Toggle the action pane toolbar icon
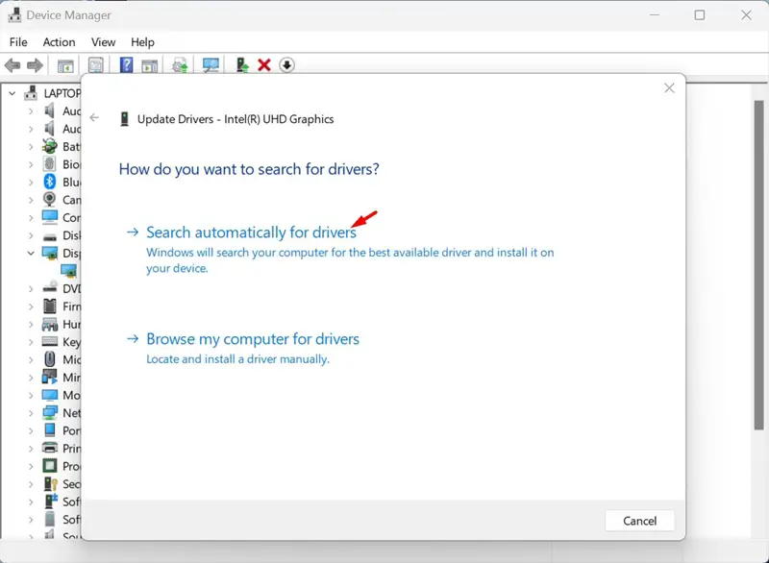Viewport: 769px width, 563px height. 150,65
